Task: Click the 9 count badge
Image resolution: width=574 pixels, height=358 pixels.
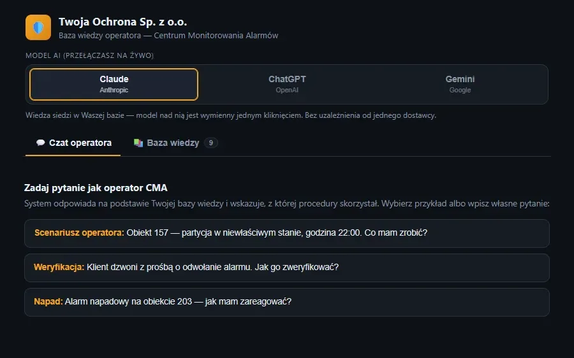Action: coord(211,143)
